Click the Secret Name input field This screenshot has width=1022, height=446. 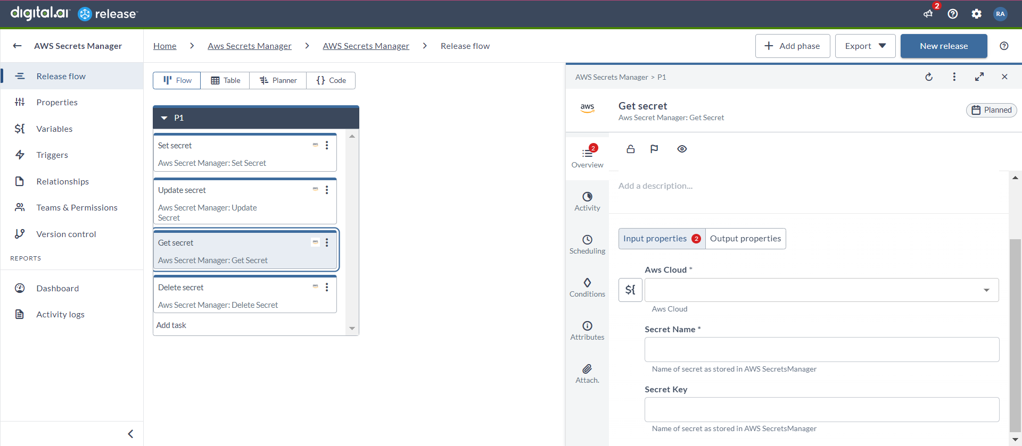pyautogui.click(x=821, y=349)
